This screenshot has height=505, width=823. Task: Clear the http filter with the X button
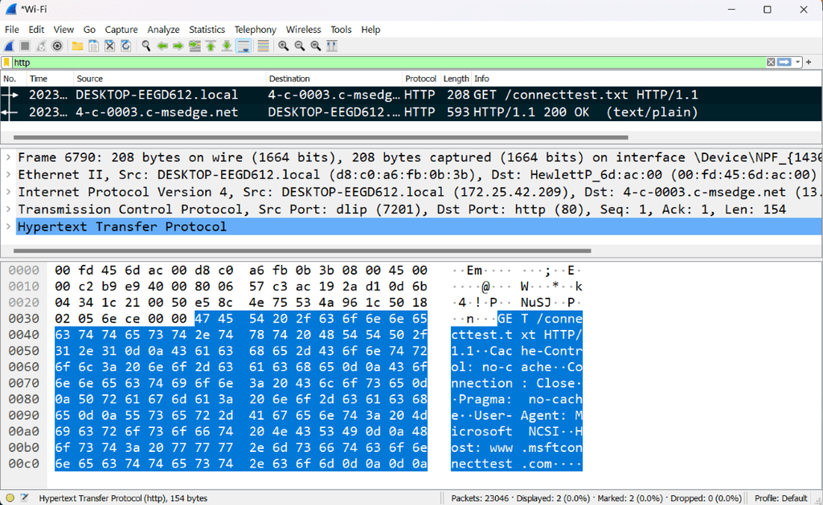(770, 62)
